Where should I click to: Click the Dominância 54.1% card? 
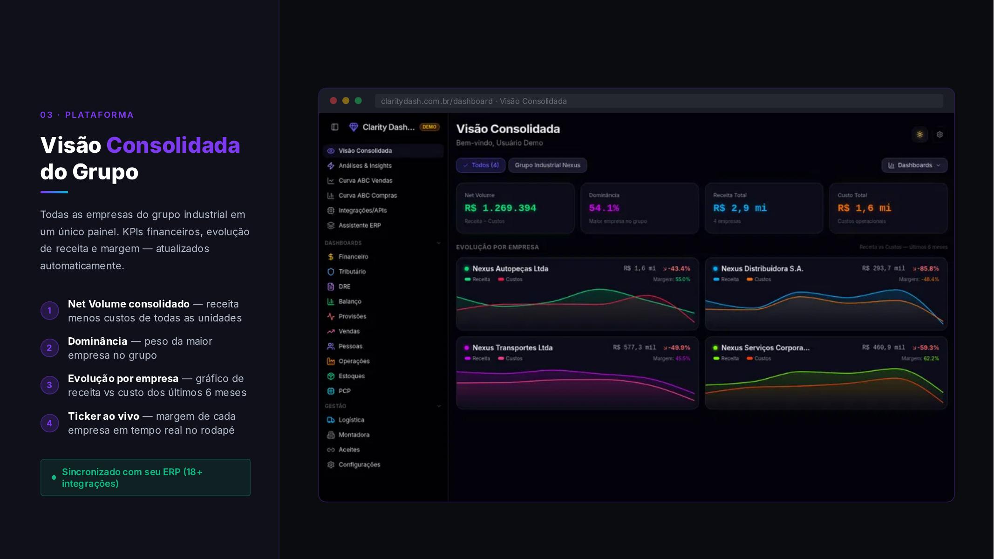click(640, 208)
